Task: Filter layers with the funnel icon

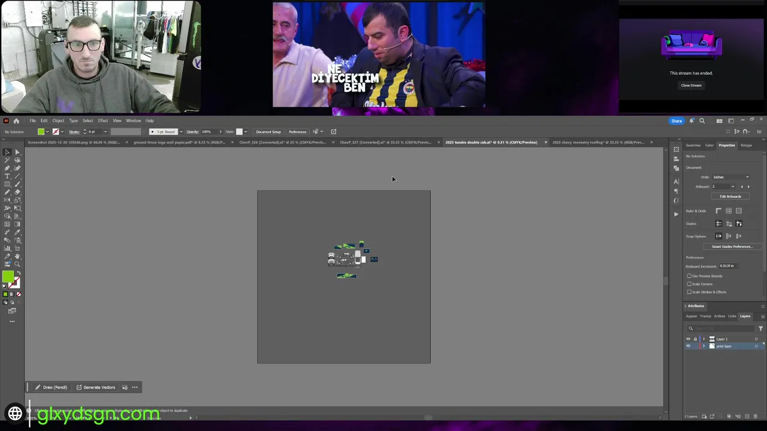Action: pos(760,329)
